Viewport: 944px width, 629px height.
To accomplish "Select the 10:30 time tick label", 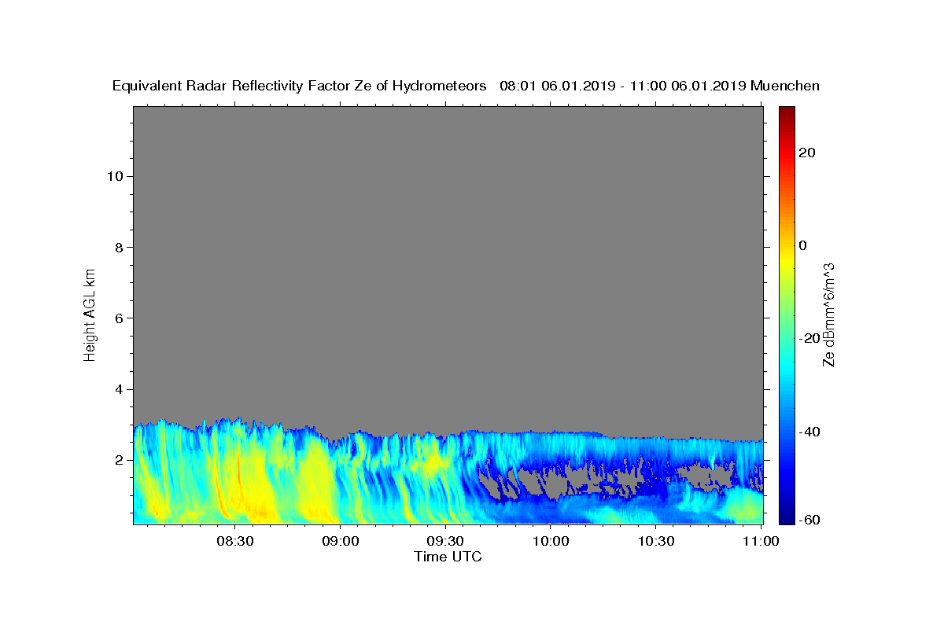I will click(x=656, y=541).
